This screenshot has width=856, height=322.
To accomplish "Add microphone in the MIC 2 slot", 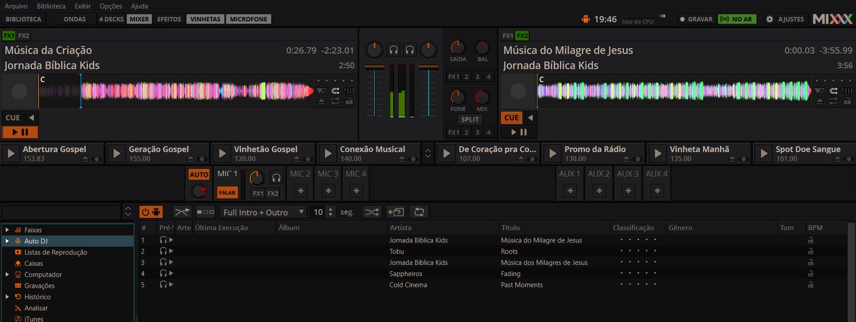I will tap(301, 190).
